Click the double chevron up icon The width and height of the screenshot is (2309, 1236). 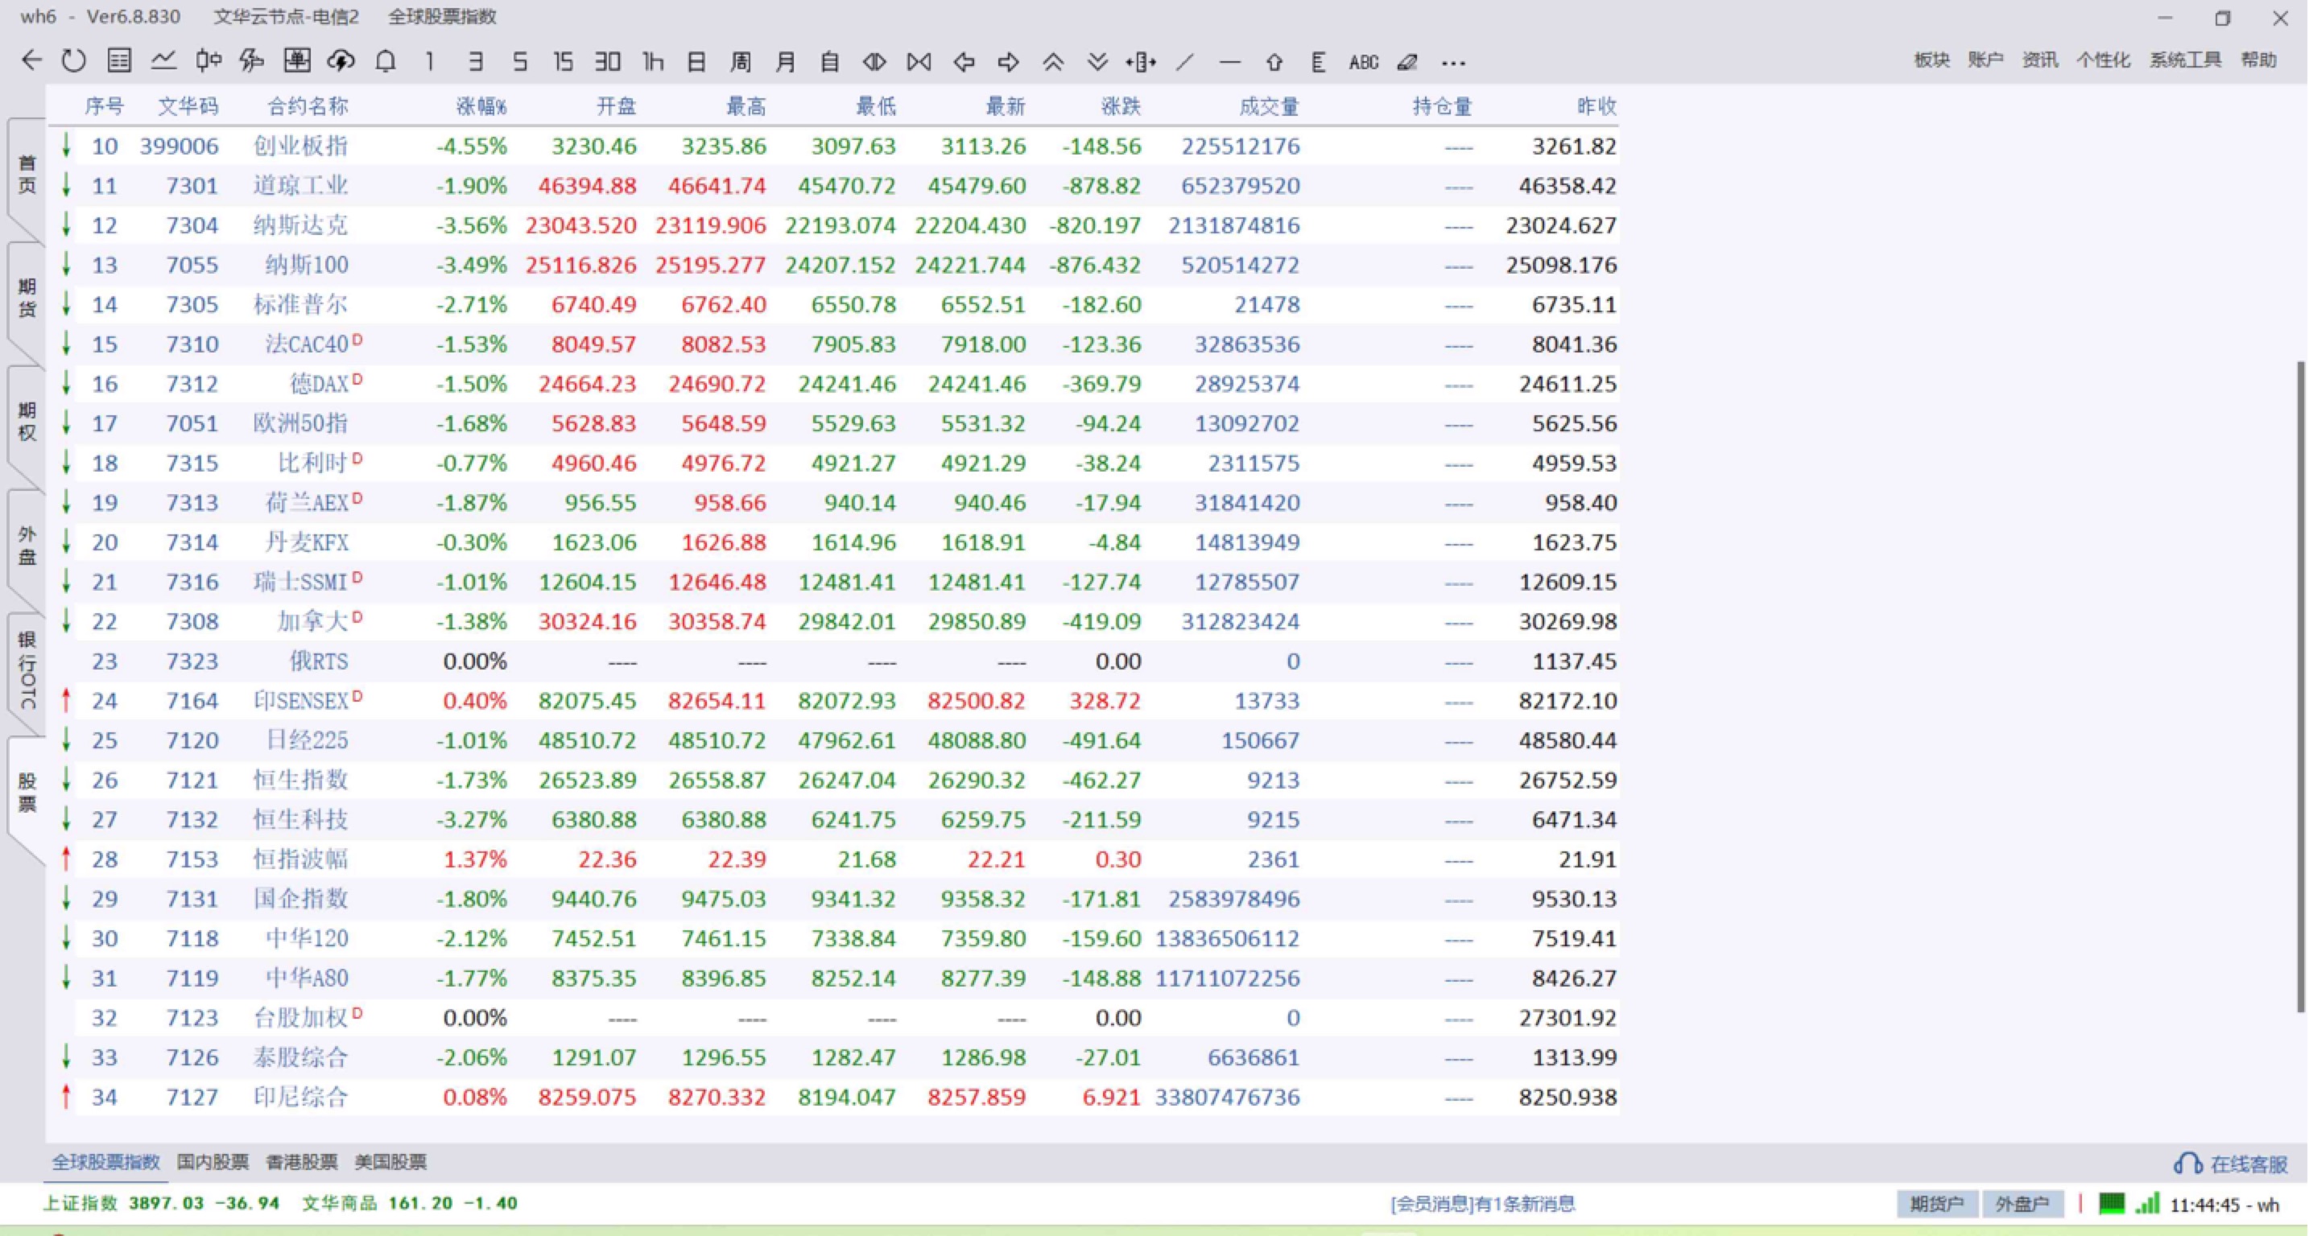click(x=1053, y=62)
